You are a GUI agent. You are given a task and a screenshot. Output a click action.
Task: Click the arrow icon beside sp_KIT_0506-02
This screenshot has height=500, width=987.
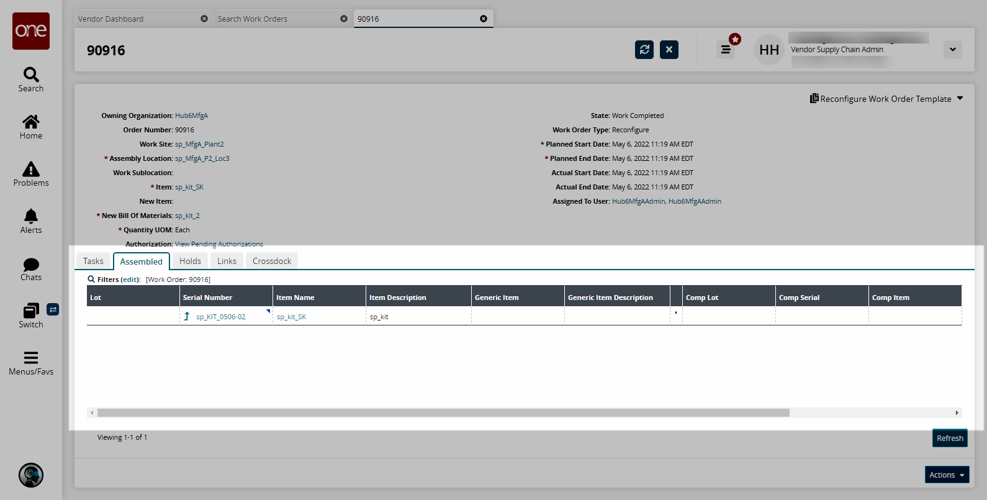(x=187, y=316)
